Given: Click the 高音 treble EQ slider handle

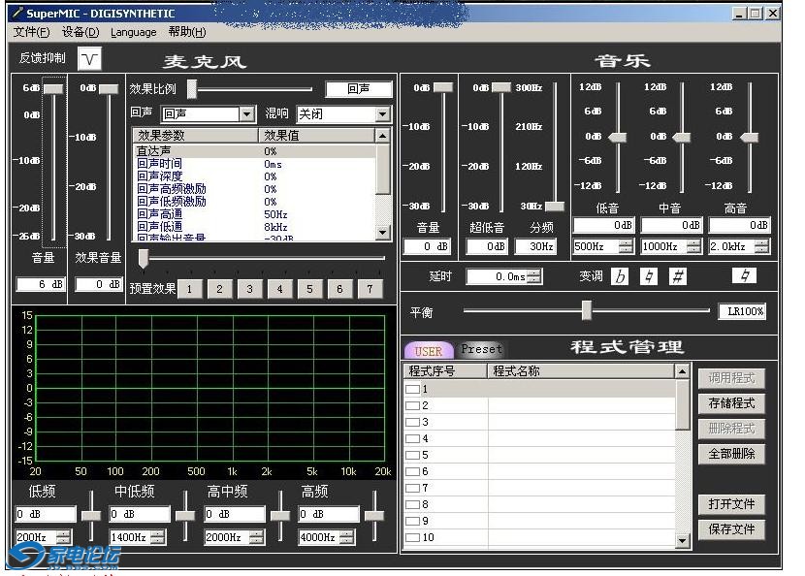Looking at the screenshot, I should pyautogui.click(x=750, y=137).
